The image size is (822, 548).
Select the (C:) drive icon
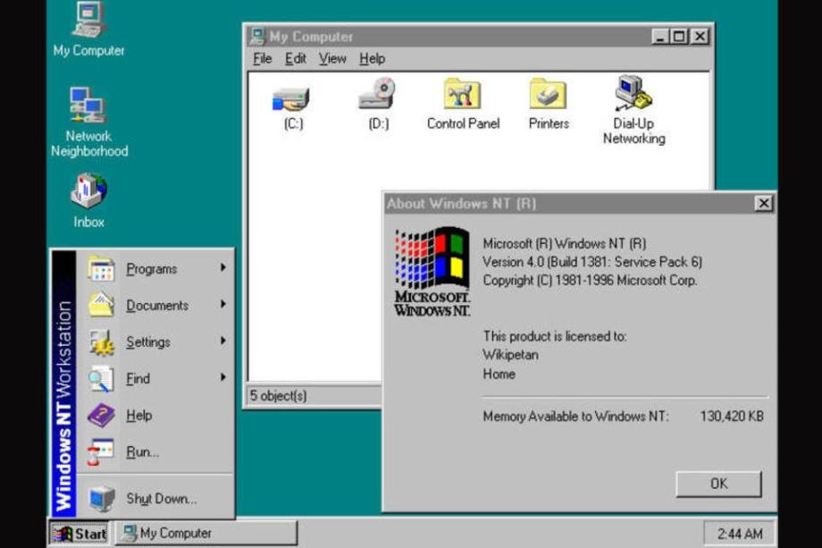click(x=291, y=98)
